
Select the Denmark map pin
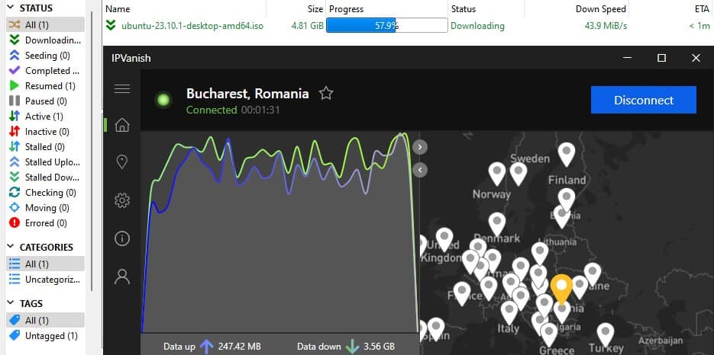coord(497,223)
